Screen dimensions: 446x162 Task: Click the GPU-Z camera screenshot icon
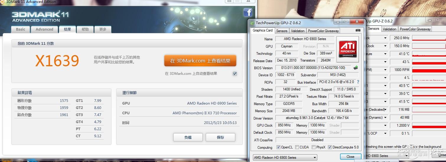pyautogui.click(x=358, y=30)
